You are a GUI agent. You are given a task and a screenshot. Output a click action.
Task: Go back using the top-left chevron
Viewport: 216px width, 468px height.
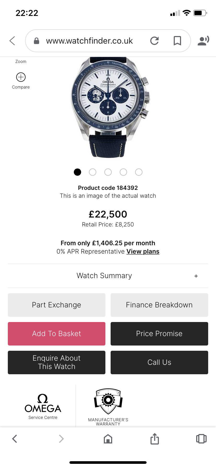[x=12, y=41]
